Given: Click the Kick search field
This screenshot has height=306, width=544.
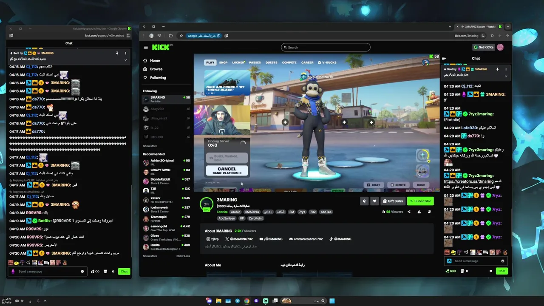Looking at the screenshot, I should pyautogui.click(x=326, y=47).
